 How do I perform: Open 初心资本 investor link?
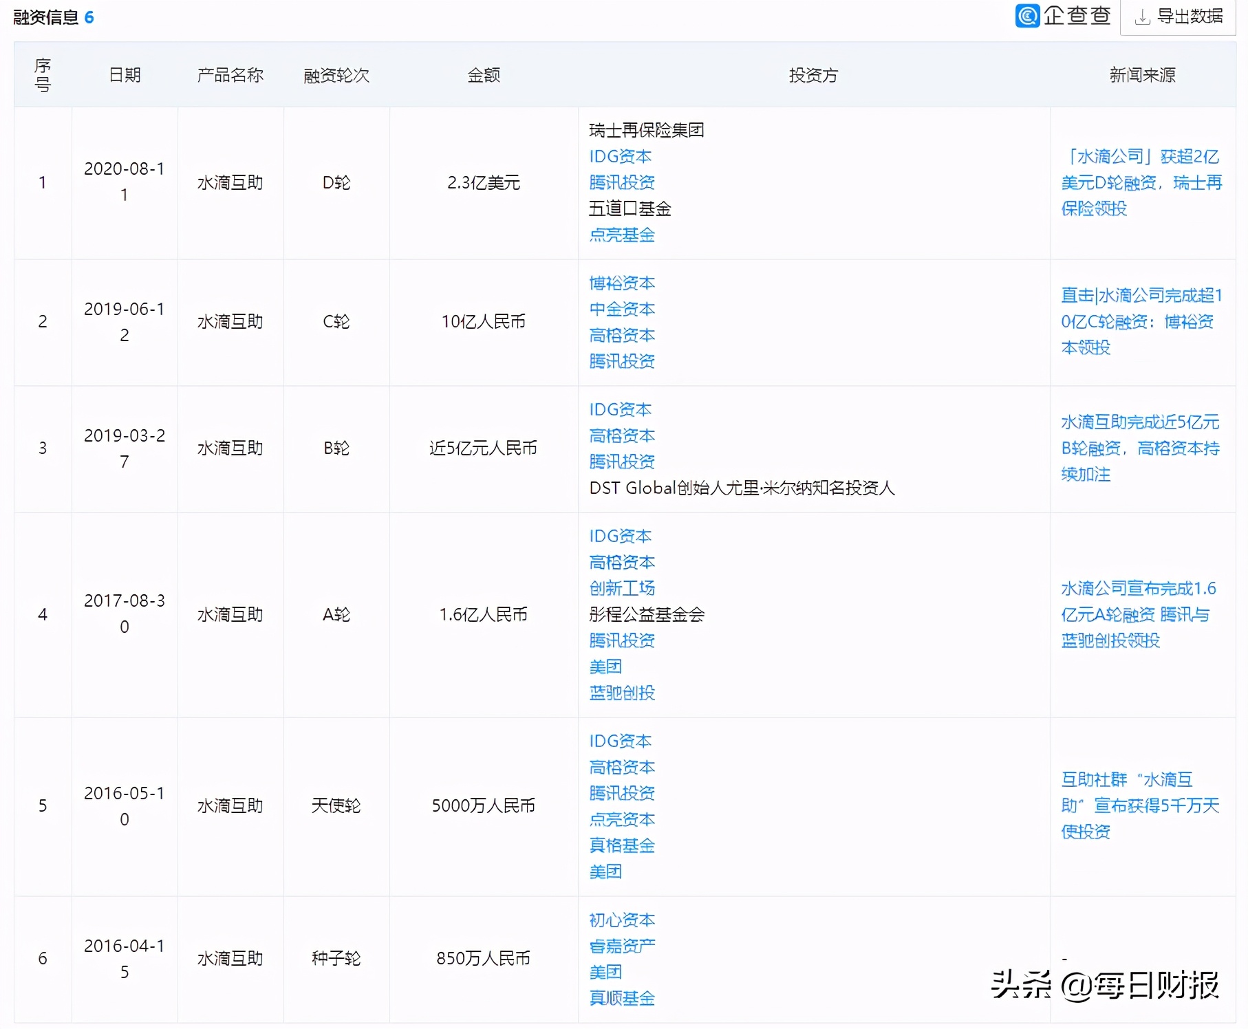(x=622, y=920)
